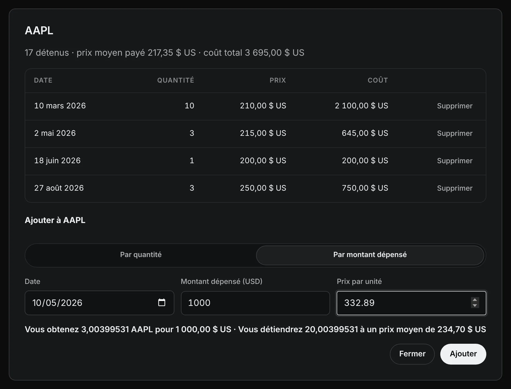Click the cost cell 750,00 $ US
The image size is (511, 389).
click(x=365, y=188)
